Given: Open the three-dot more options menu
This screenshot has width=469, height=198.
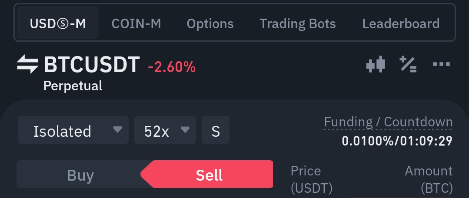Looking at the screenshot, I should (x=441, y=64).
